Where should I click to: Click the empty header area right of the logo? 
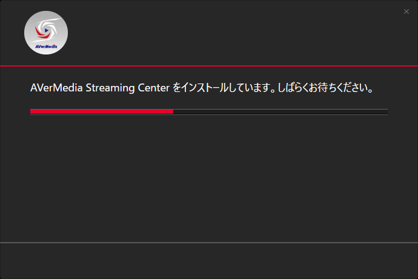click(230, 33)
